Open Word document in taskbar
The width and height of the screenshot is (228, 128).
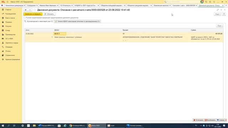tap(47, 126)
